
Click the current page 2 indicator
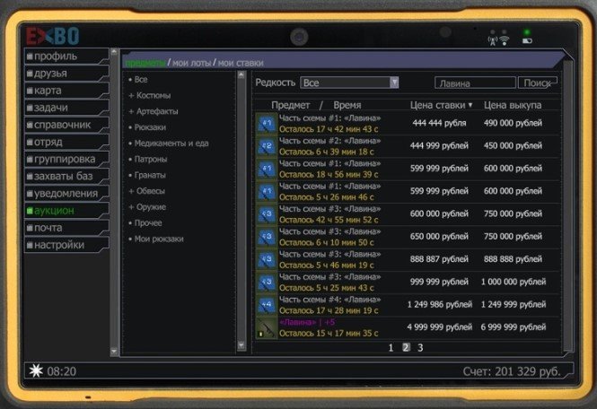click(406, 347)
